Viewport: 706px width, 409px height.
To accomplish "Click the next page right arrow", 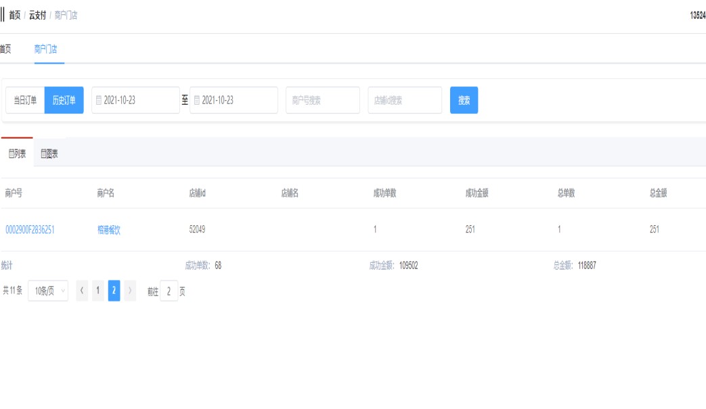I will click(130, 291).
